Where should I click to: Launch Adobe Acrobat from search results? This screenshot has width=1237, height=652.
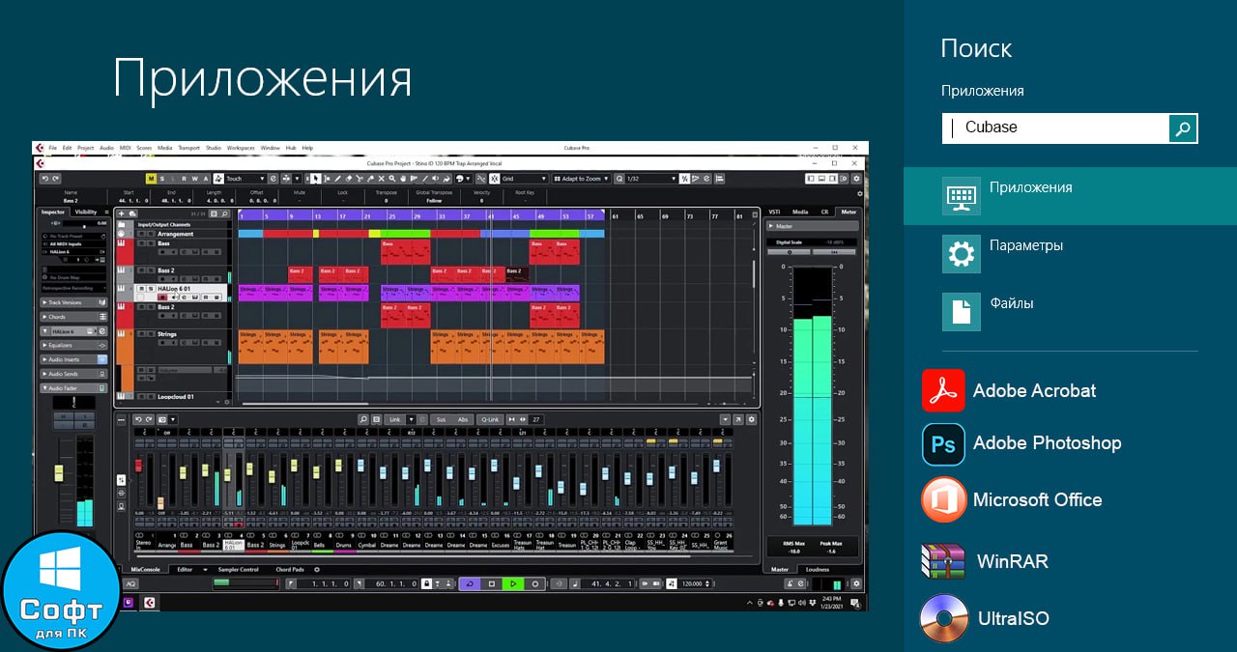(1010, 391)
